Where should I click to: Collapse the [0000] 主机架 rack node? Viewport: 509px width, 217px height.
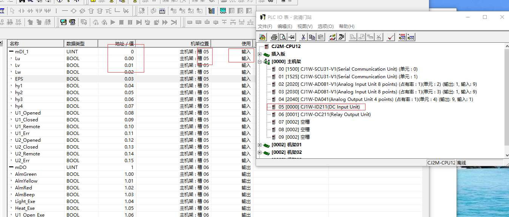[259, 62]
